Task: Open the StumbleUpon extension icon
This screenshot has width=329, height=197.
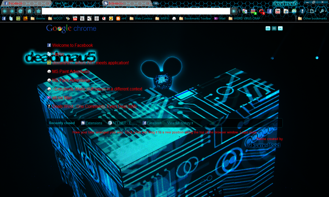Action: (x=294, y=11)
